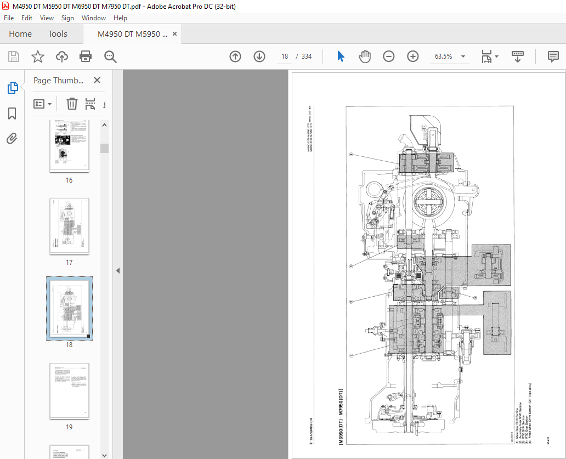Print the document with printer icon
566x459 pixels.
[x=86, y=56]
